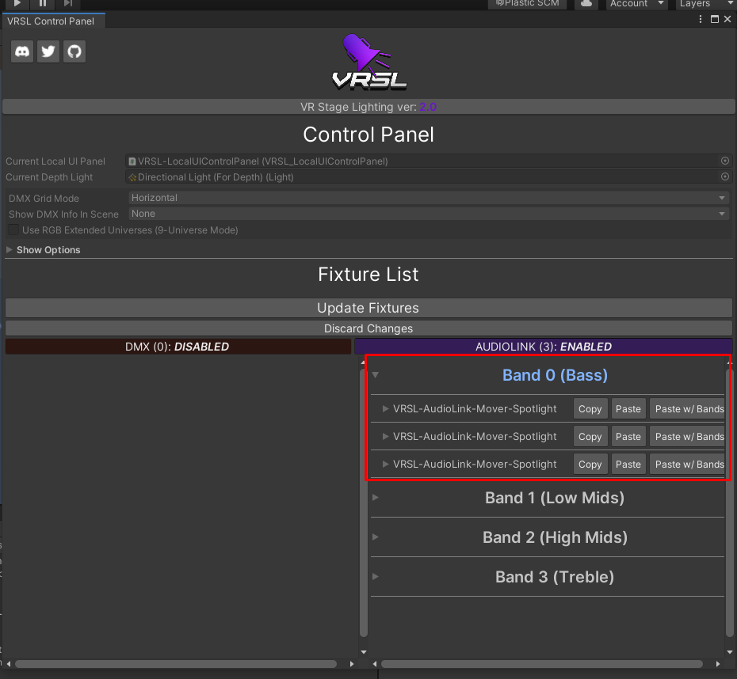Expand the second VRSL-AudioLink-Mover-Spotlight fixture

[385, 436]
